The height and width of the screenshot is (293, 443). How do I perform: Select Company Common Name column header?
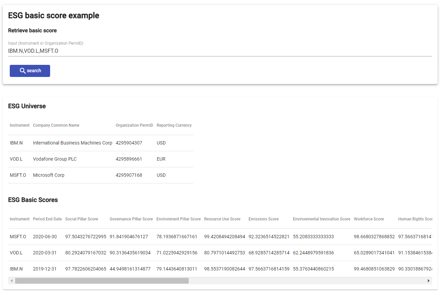click(56, 125)
